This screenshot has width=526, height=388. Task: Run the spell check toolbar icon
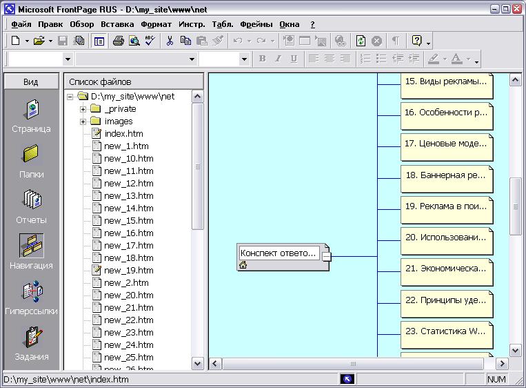[150, 41]
